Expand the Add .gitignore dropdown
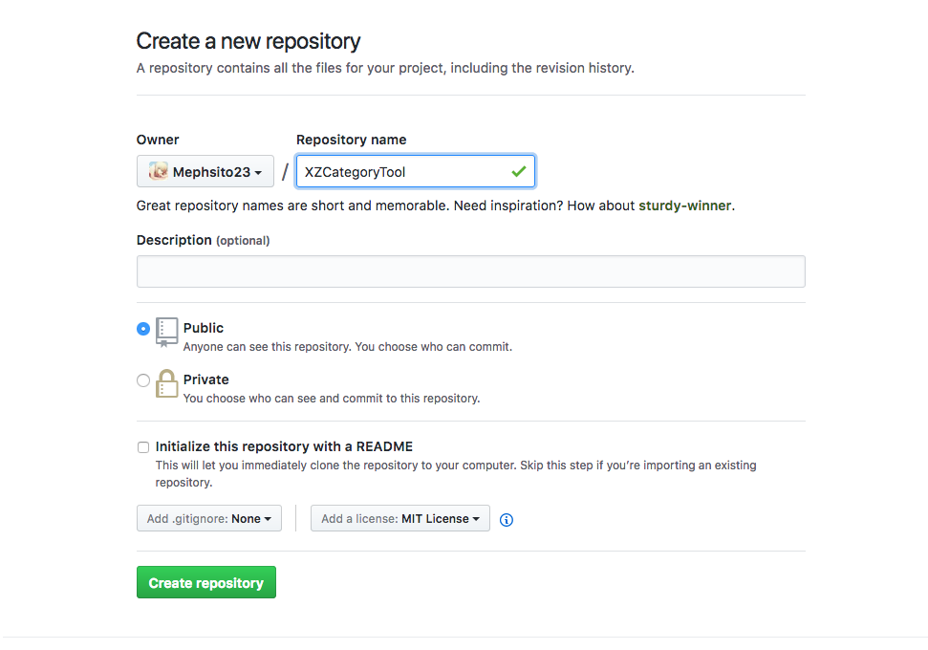This screenshot has height=650, width=928. [209, 519]
